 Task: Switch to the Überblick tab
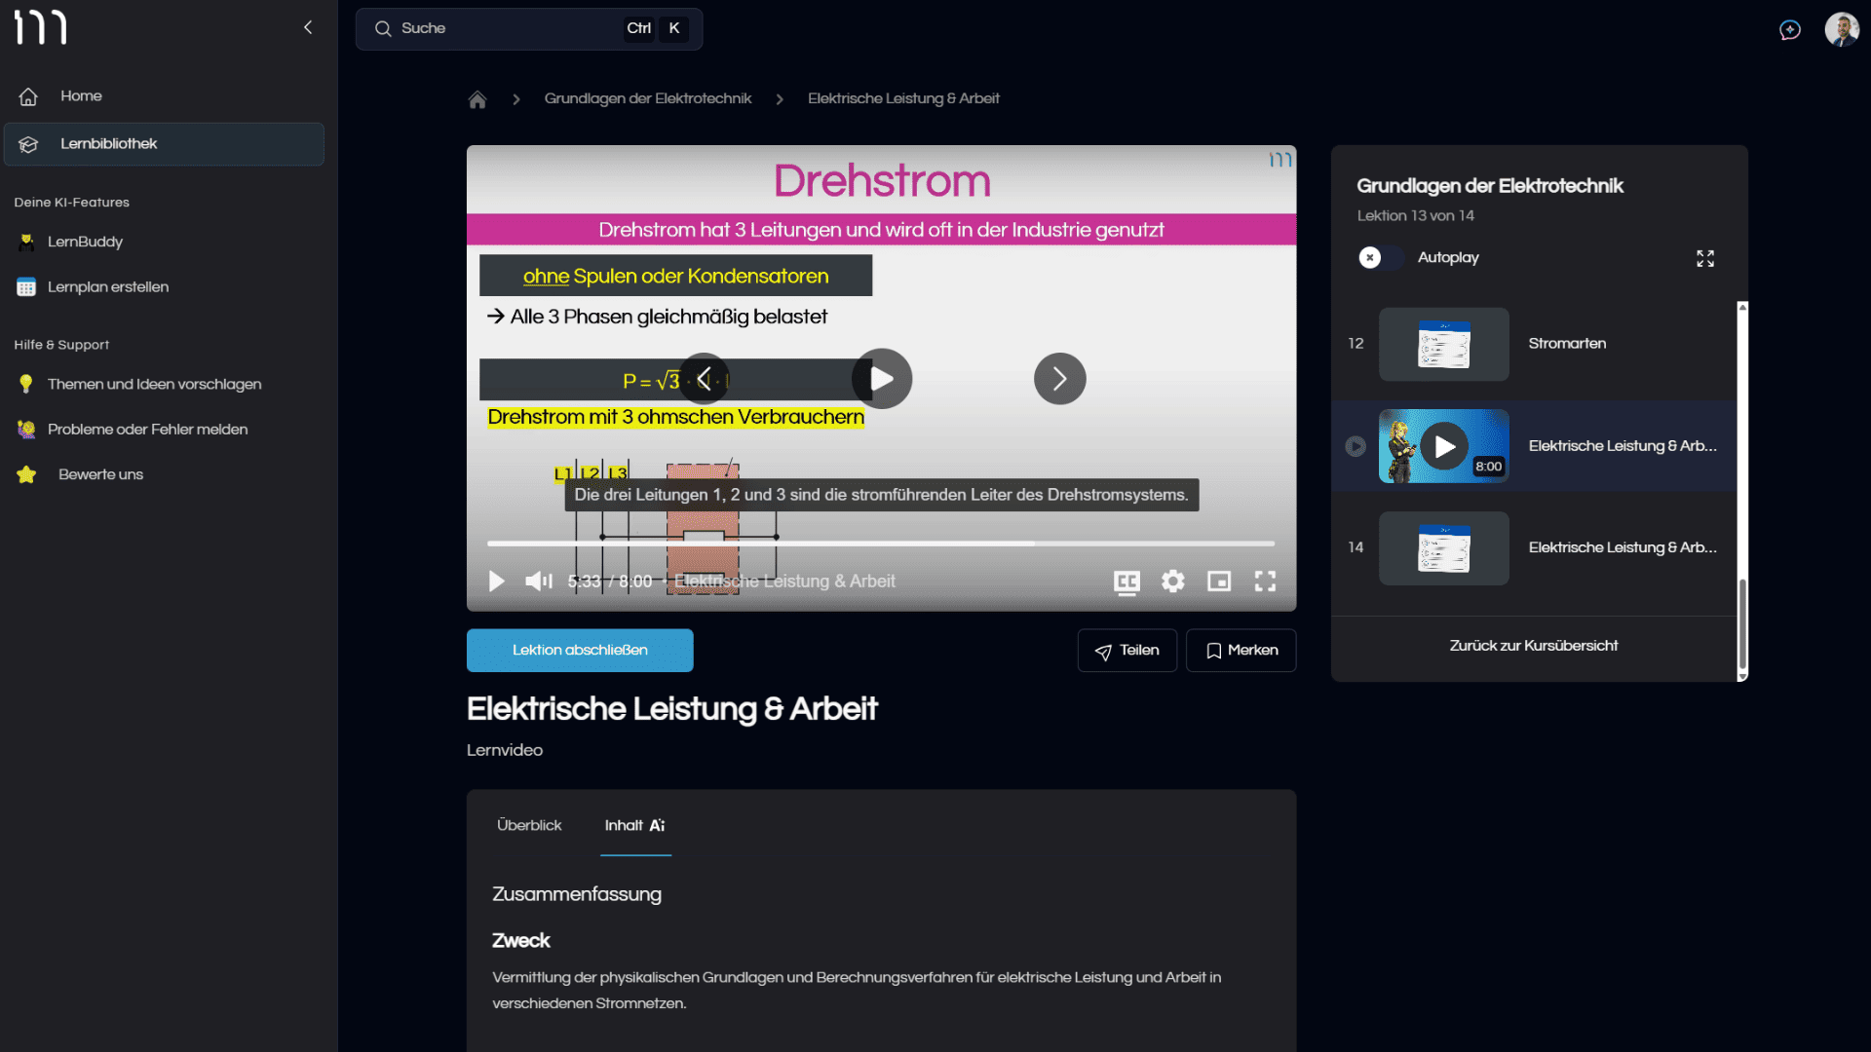(529, 825)
